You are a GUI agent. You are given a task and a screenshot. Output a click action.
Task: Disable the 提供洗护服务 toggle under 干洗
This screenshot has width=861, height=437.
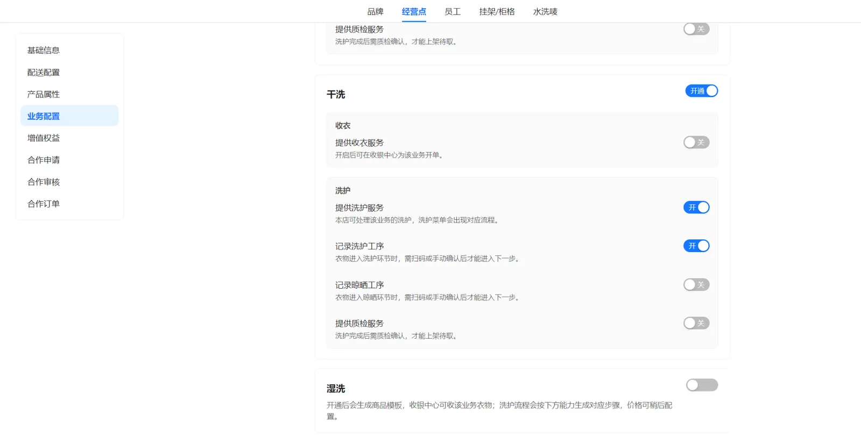tap(696, 207)
